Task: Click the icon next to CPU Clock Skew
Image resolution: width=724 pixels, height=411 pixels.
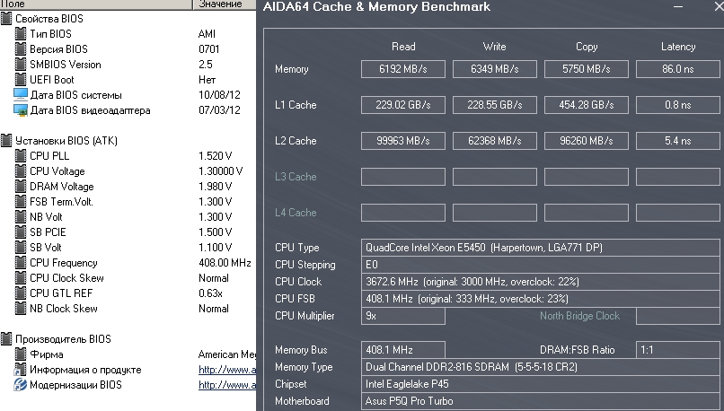Action: click(21, 277)
